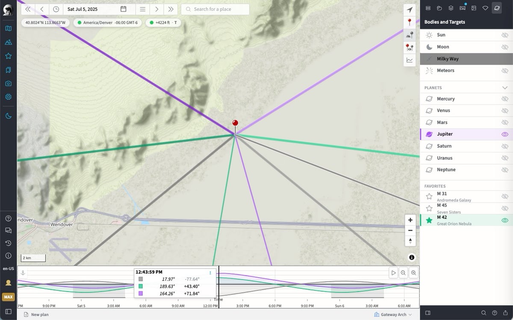Screen dimensions: 513x320
Task: Open the elevation profile chart tool
Action: tap(410, 60)
